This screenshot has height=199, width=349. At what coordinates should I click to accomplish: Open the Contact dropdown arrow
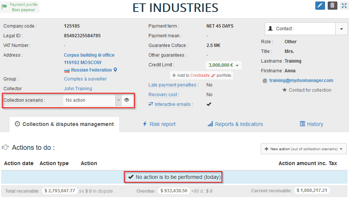click(x=341, y=29)
